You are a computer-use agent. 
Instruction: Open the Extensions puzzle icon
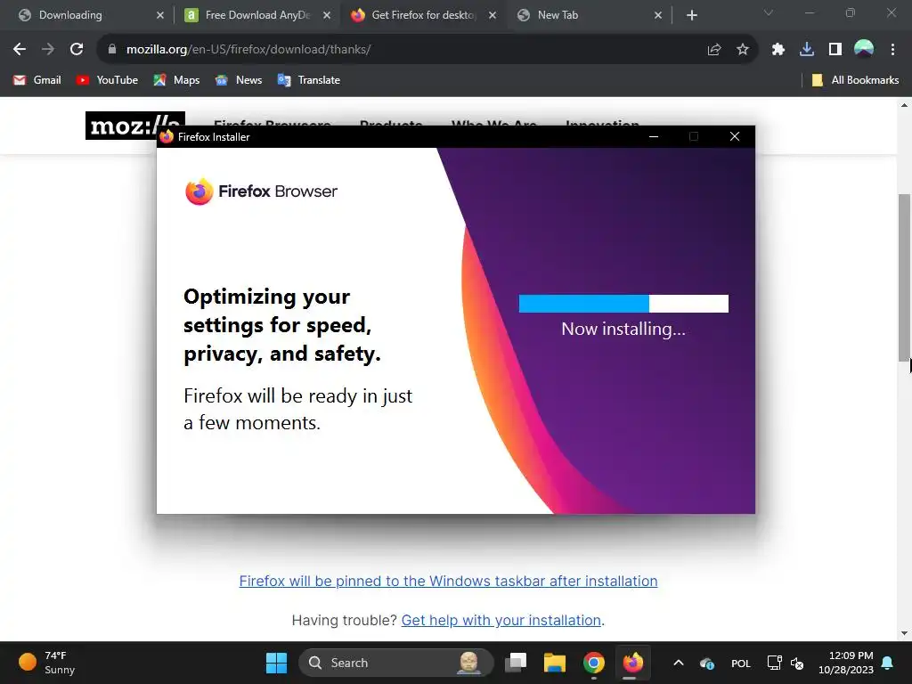pos(778,50)
